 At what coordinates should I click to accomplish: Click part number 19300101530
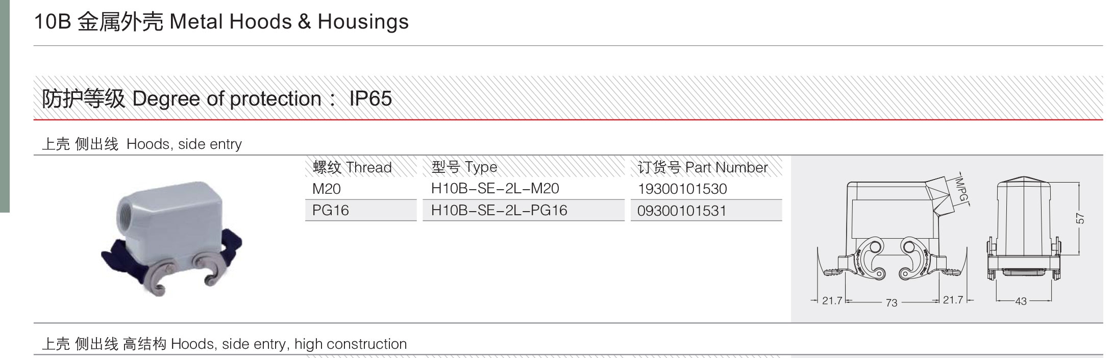(682, 189)
